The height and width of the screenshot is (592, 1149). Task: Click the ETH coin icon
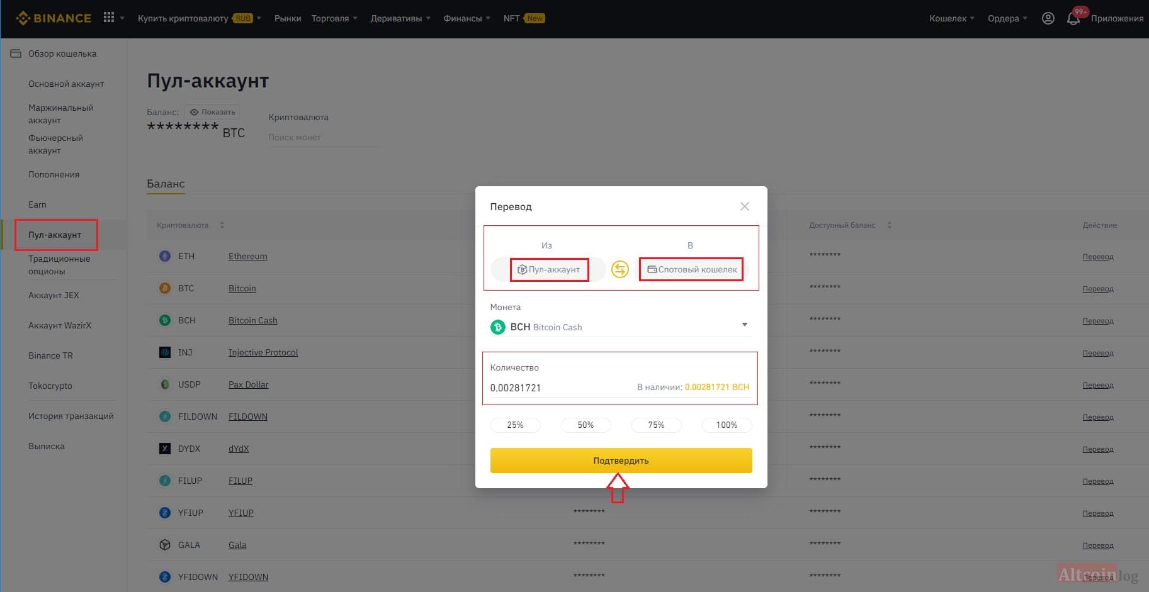165,256
